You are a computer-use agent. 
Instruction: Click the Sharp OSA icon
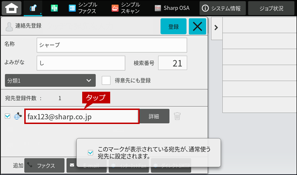(x=158, y=8)
